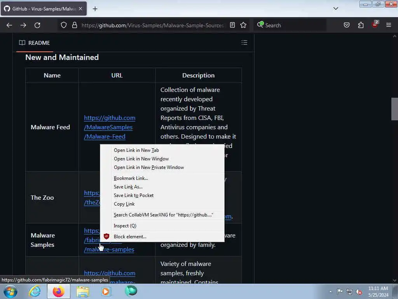The width and height of the screenshot is (398, 299).
Task: Open the network tray icon
Action: point(349,292)
